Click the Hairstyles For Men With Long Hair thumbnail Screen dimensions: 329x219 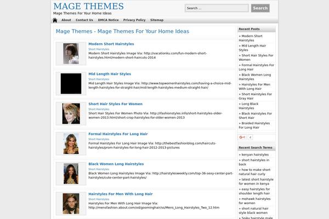click(x=71, y=204)
